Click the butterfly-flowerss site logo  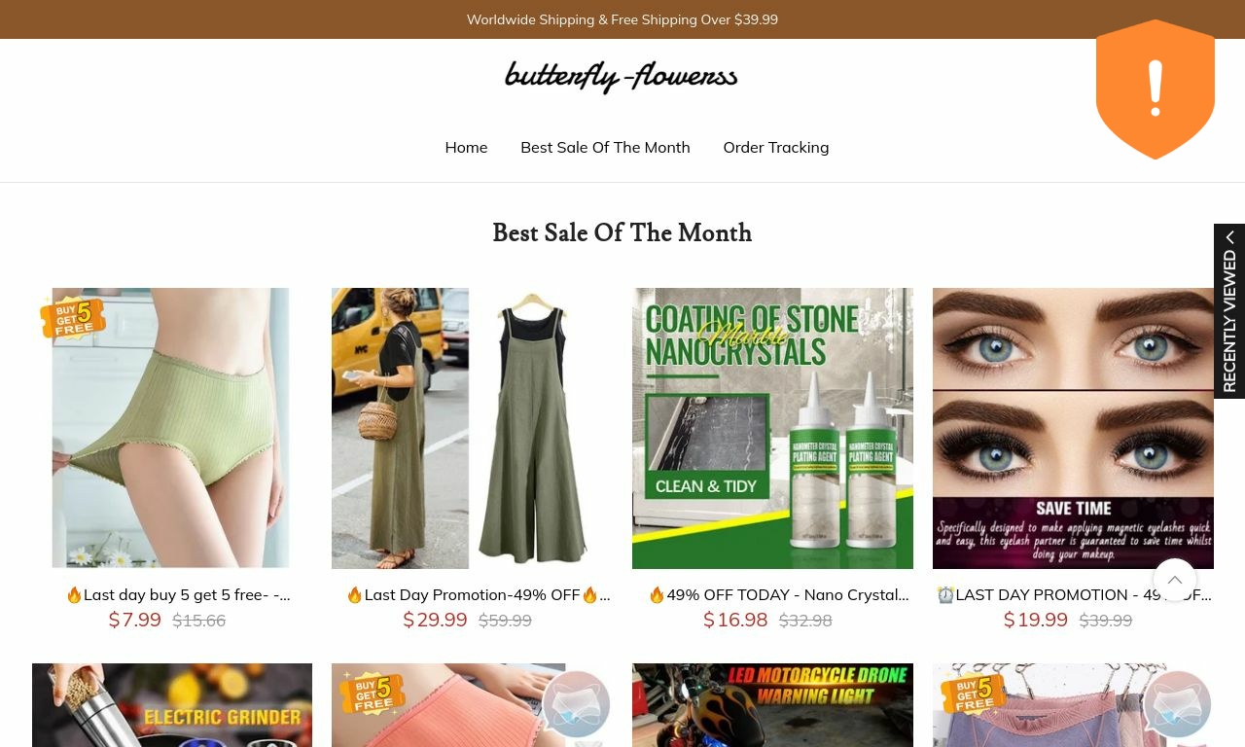point(622,77)
